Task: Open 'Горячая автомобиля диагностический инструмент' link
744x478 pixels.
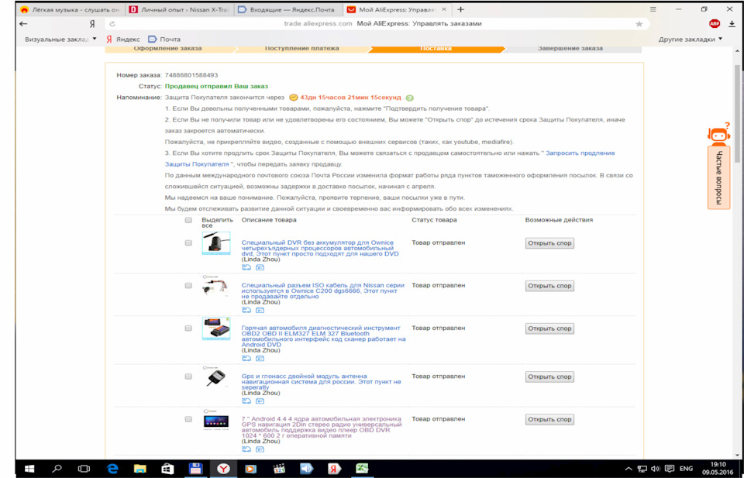Action: [324, 336]
